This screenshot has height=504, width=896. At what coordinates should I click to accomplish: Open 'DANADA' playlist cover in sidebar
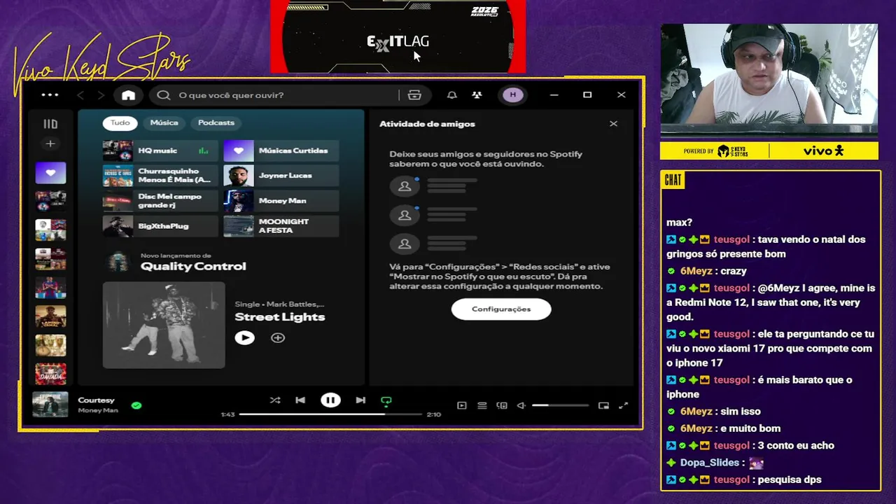(50, 374)
